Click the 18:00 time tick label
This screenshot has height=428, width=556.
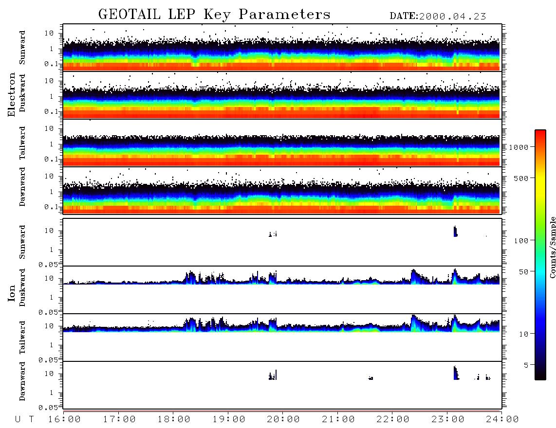click(174, 420)
